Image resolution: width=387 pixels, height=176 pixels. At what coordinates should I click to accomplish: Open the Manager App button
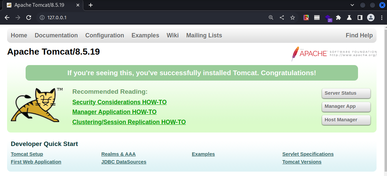pos(346,107)
